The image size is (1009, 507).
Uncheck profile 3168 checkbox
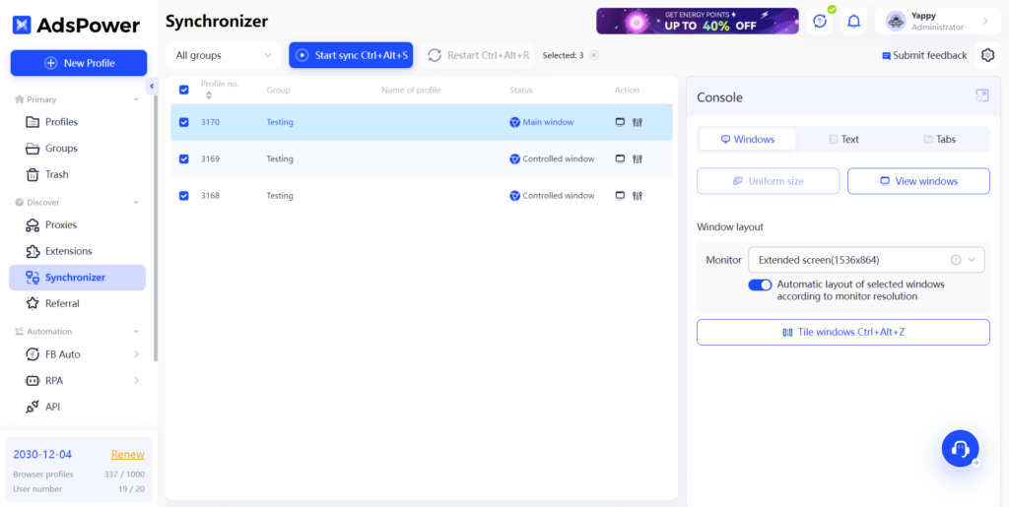click(184, 195)
